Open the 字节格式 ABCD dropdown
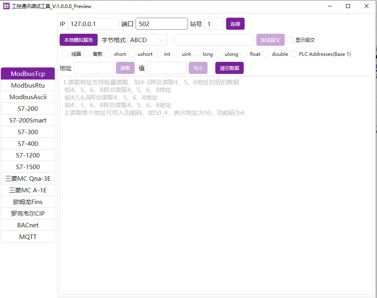377x298 pixels. (148, 40)
